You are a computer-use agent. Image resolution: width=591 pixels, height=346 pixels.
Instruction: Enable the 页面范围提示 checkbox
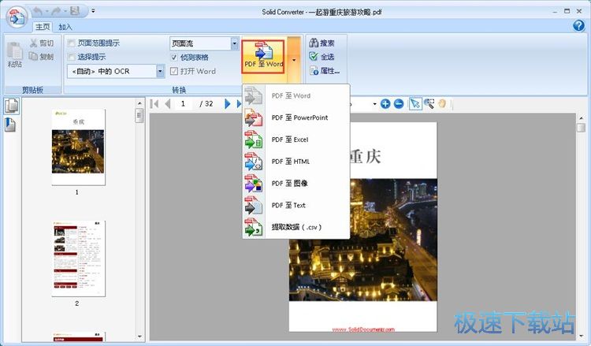pyautogui.click(x=72, y=43)
